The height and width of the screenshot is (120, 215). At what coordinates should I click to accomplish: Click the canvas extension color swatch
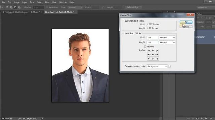[x=169, y=66]
